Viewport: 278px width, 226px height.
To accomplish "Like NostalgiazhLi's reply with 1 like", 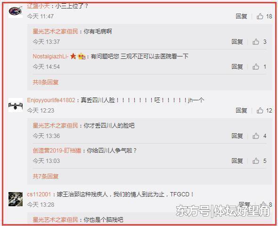I will [x=256, y=67].
